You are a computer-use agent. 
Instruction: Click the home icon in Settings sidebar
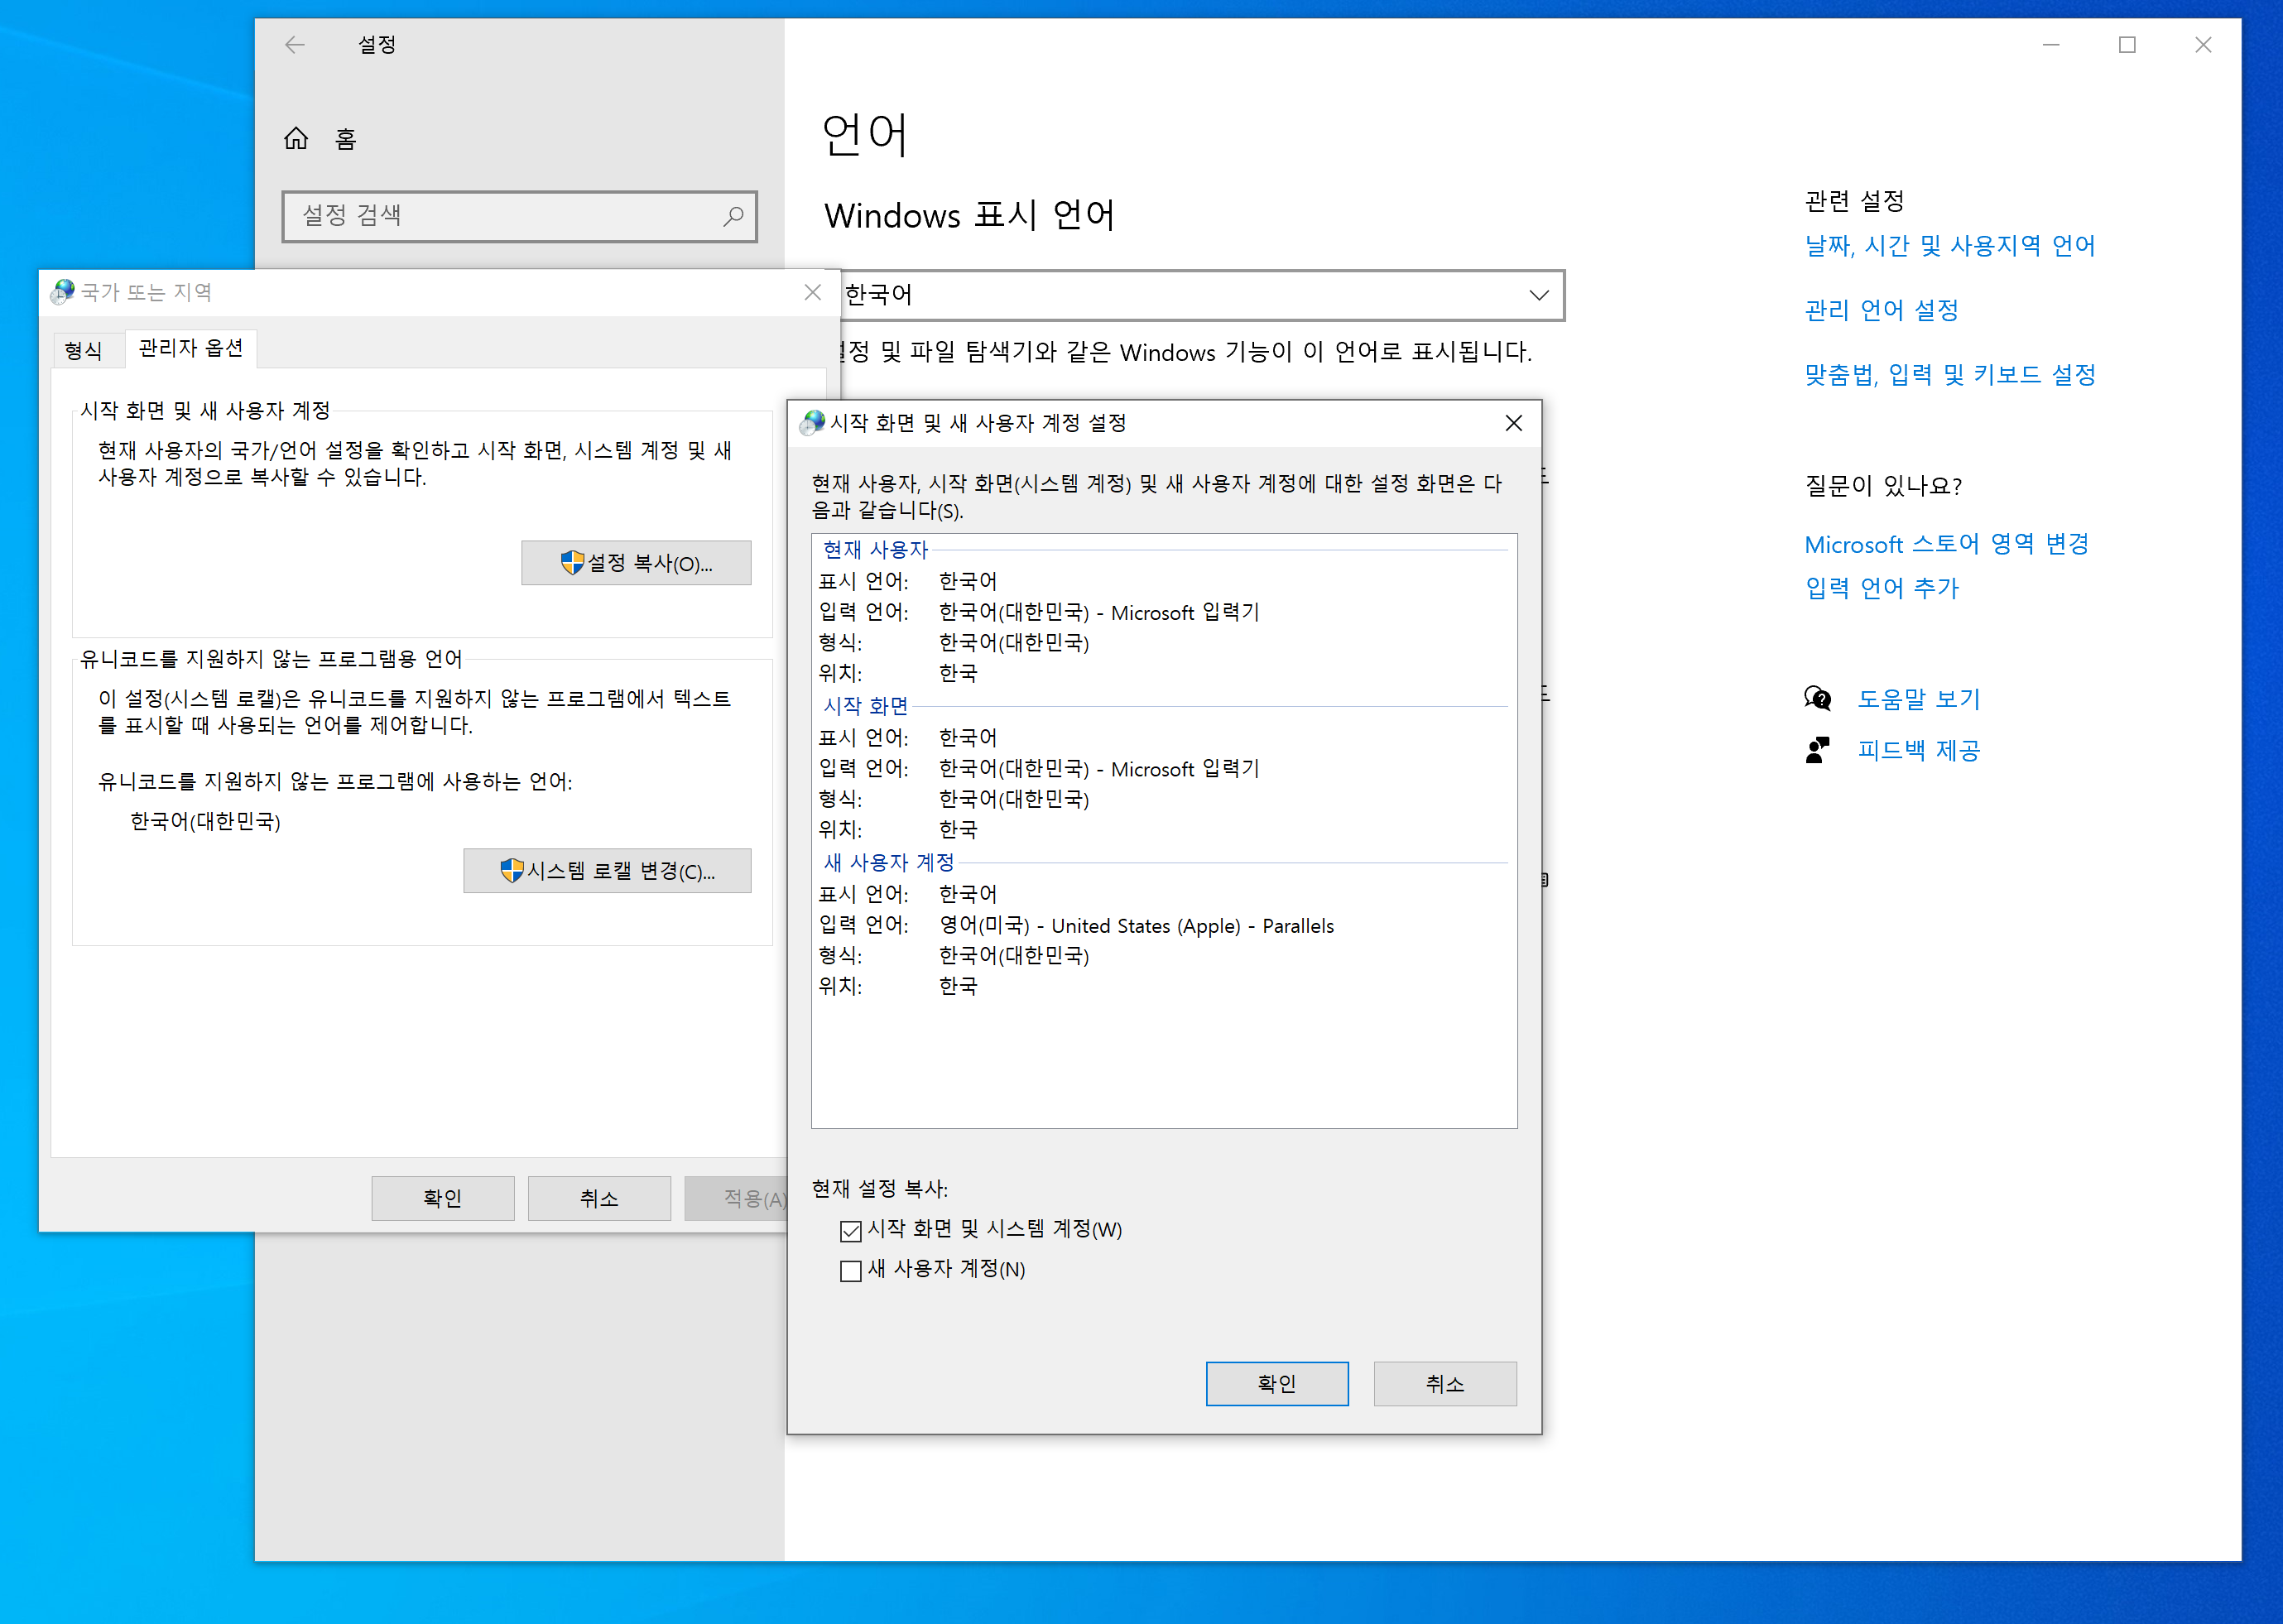(296, 138)
